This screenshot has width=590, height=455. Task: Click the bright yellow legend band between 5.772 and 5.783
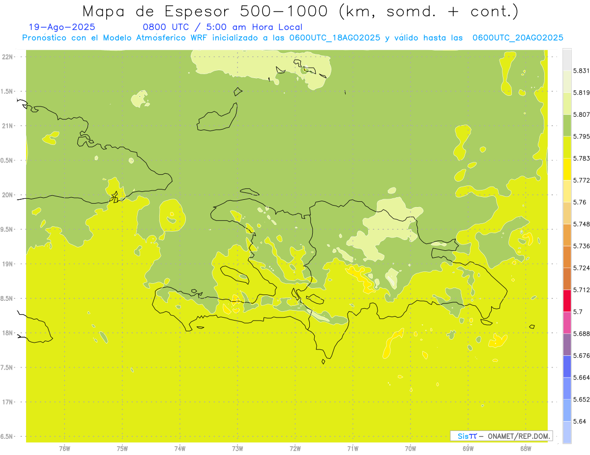click(x=567, y=169)
